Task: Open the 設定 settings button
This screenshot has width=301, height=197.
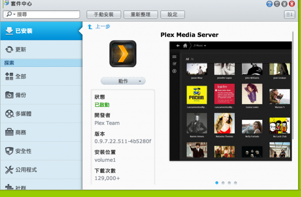Action: 173,15
